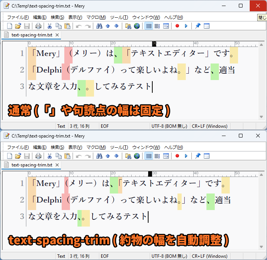Click CR+LF (Windows) in bottom status bar
Viewport: 267px width, 260px height.
click(x=209, y=256)
